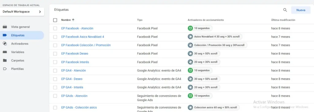Sort by the Nombre column arrow
The height and width of the screenshot is (112, 314).
(x=73, y=20)
